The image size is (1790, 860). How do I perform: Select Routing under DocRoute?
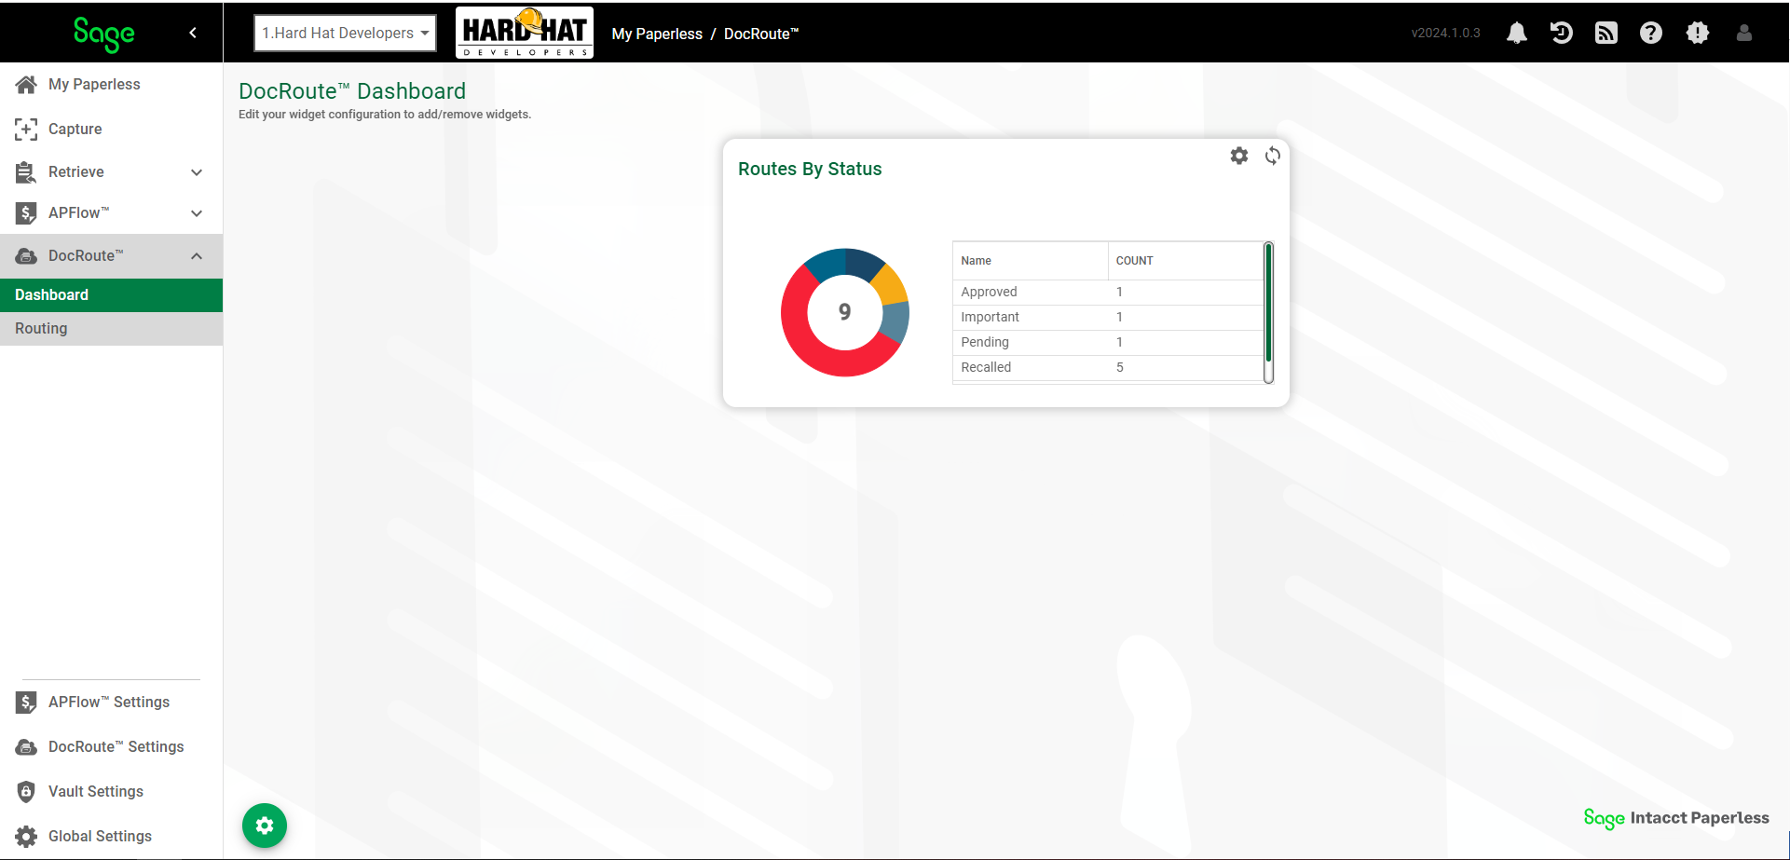[x=111, y=329]
